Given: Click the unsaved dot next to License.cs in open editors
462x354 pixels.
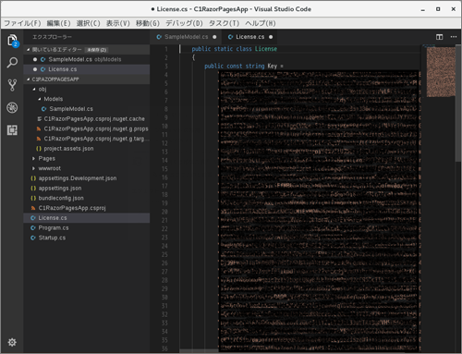Looking at the screenshot, I should click(x=35, y=69).
